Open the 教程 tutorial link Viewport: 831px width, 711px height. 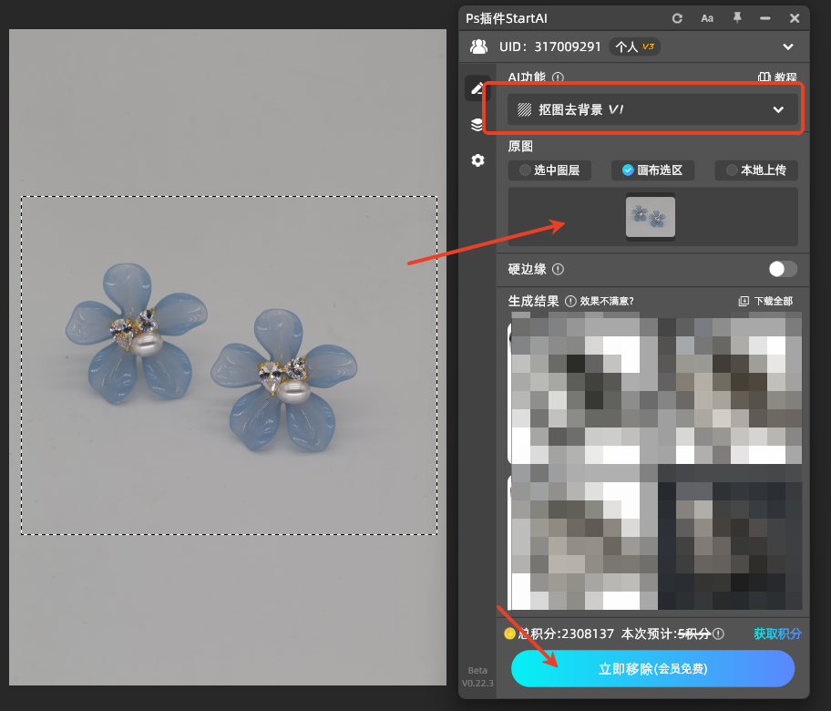tap(777, 78)
